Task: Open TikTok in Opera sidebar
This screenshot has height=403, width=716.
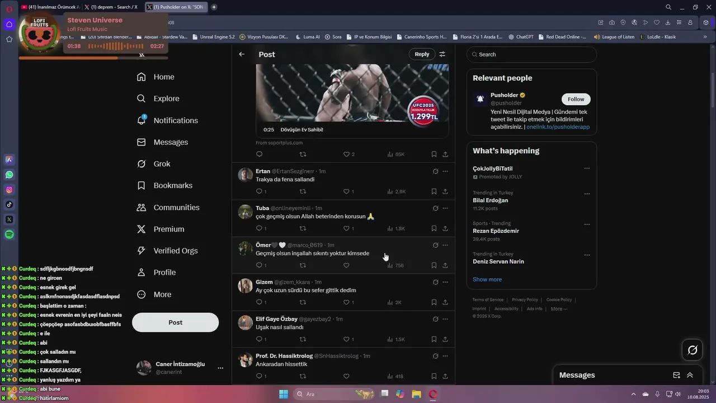Action: 9,204
